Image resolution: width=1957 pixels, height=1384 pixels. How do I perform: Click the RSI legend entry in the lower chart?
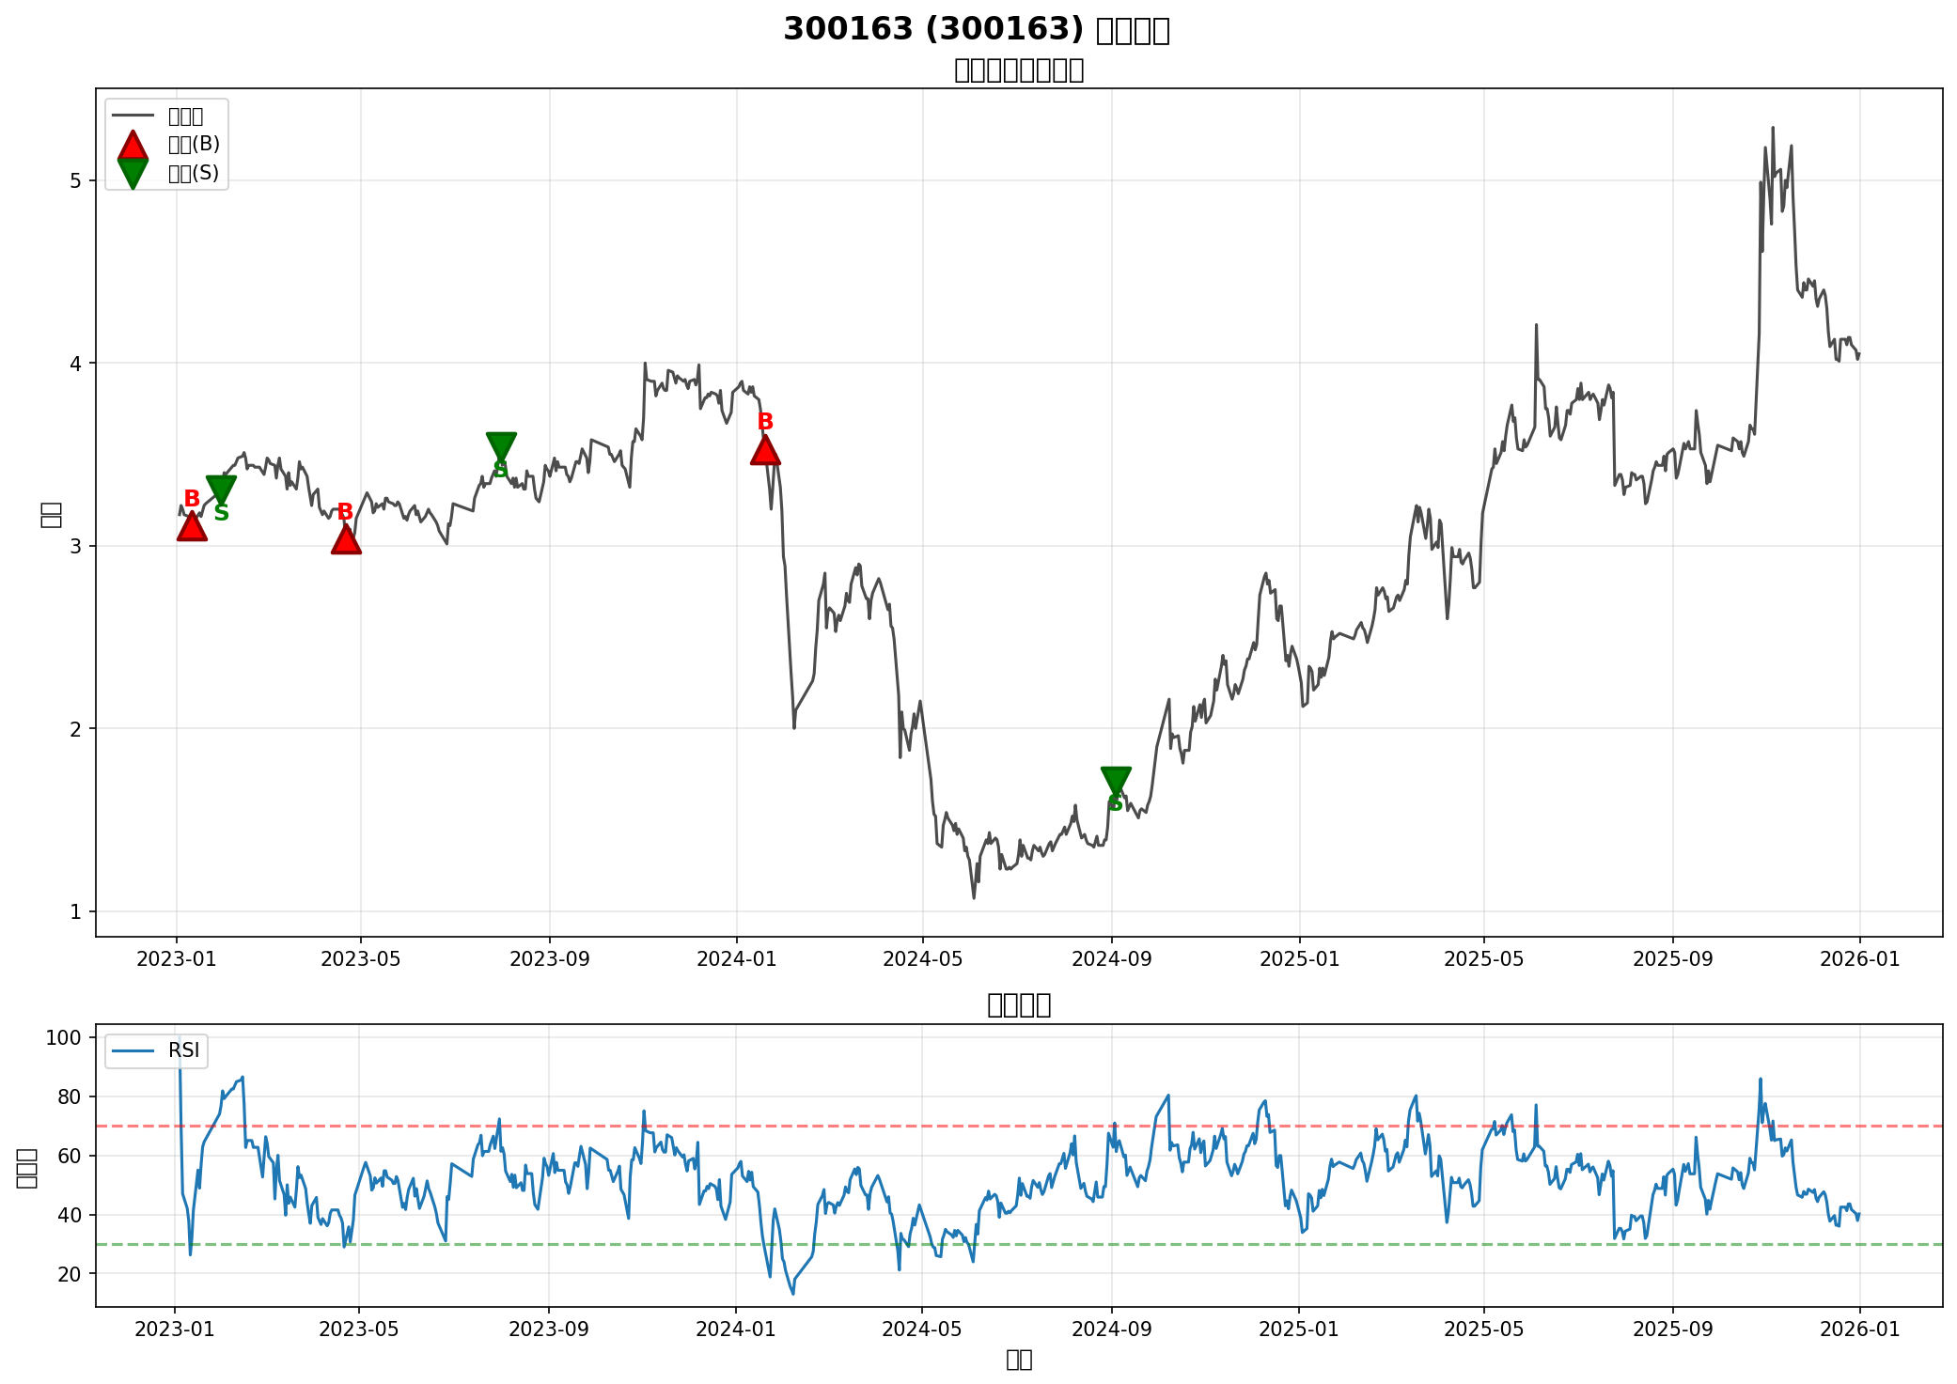coord(183,1050)
